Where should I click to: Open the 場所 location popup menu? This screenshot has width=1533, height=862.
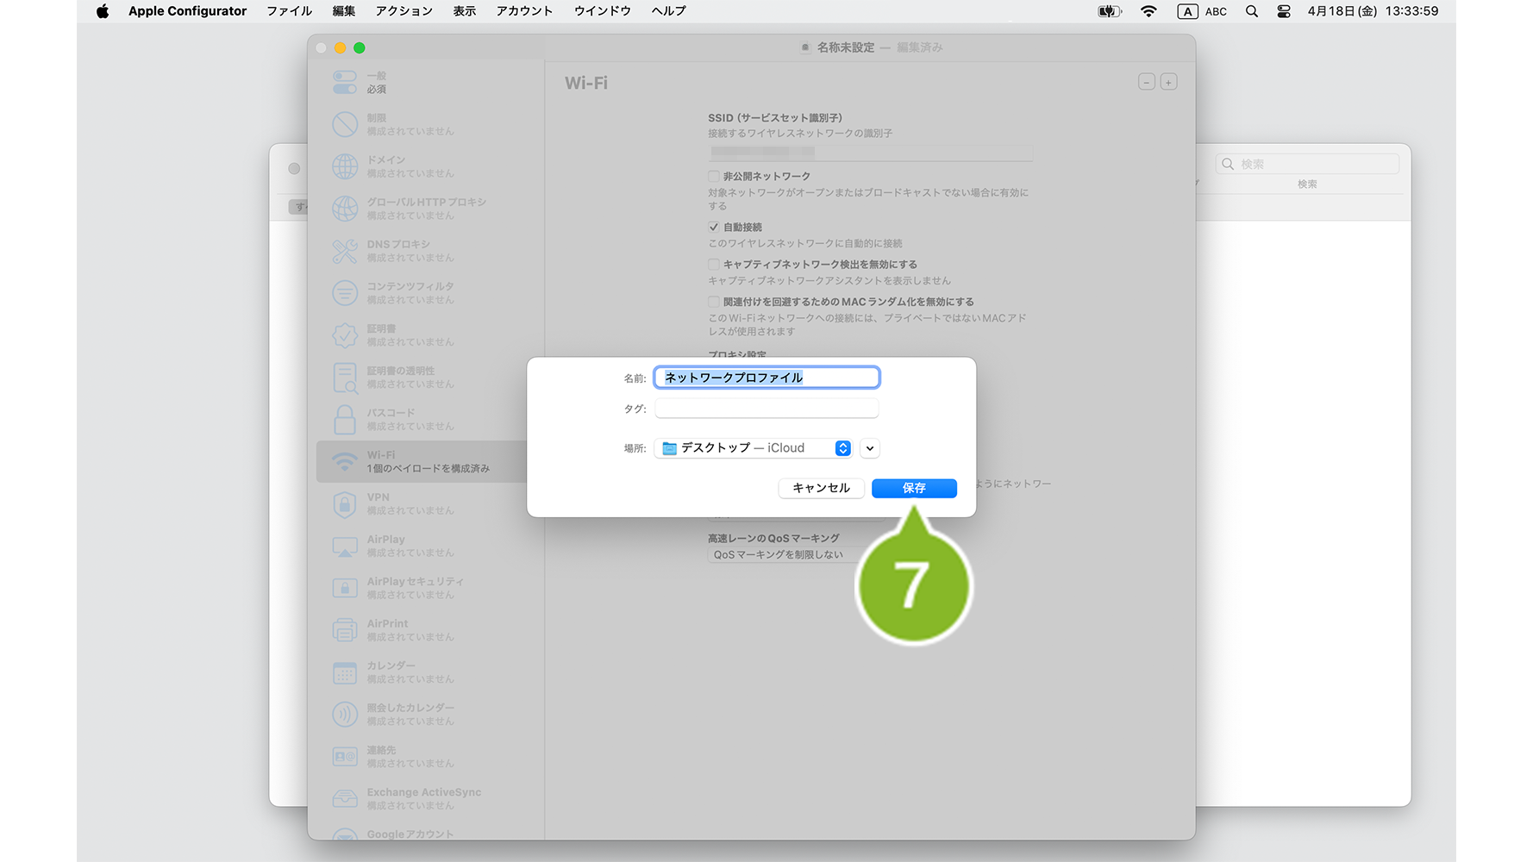[754, 448]
